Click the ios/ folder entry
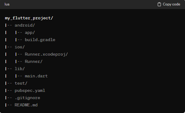Screen dimensions: 185x113 [20, 47]
